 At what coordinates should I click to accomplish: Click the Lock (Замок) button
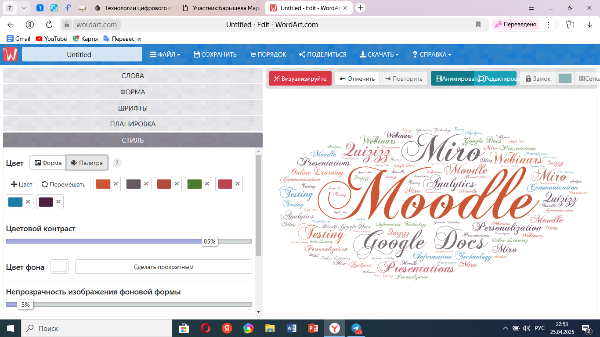[538, 79]
